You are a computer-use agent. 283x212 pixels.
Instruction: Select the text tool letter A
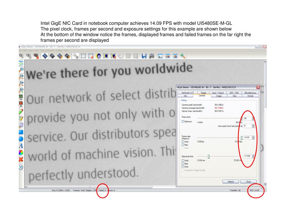click(21, 146)
